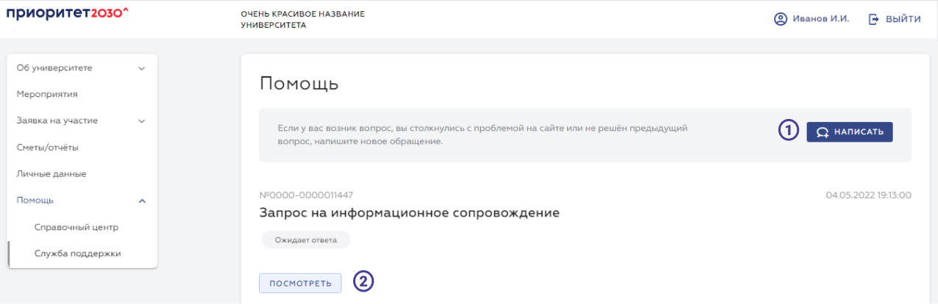Collapse the Помощь section chevron
Viewport: 938px width, 304px height.
point(142,200)
